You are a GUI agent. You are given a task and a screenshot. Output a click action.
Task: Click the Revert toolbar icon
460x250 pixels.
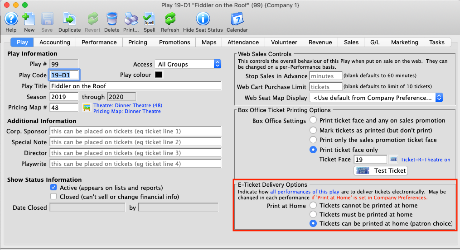click(x=93, y=19)
